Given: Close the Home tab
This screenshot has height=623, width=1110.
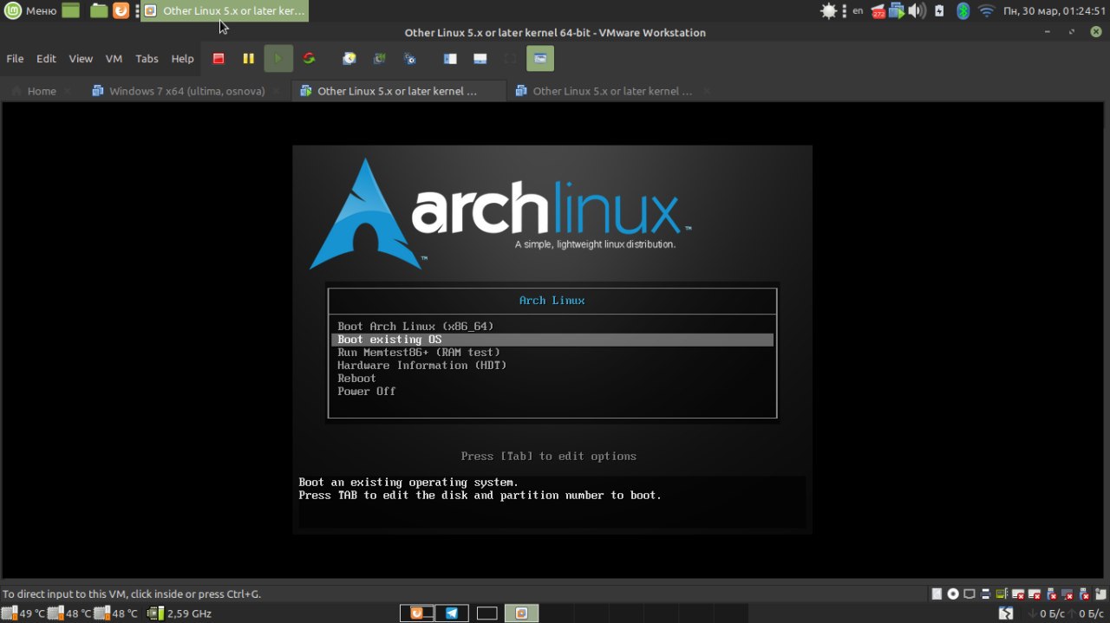Looking at the screenshot, I should pos(68,91).
